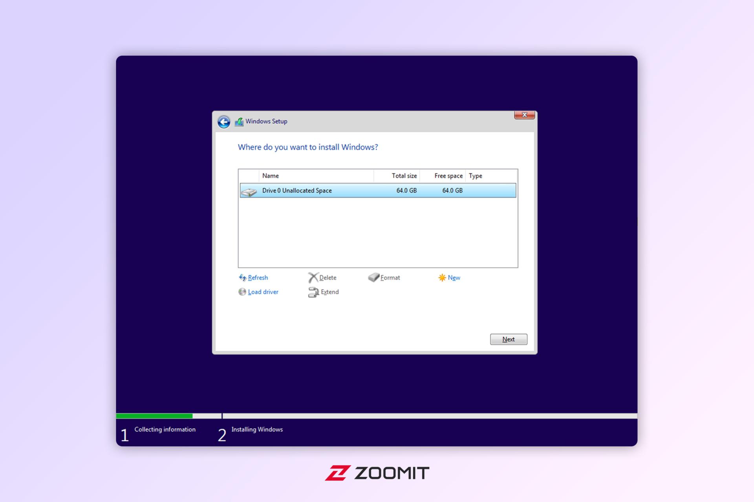This screenshot has height=502, width=754.
Task: Click the Extend partition icon
Action: coord(313,292)
